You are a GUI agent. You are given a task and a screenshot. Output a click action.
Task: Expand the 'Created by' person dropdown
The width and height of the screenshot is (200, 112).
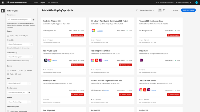[x=31, y=44]
